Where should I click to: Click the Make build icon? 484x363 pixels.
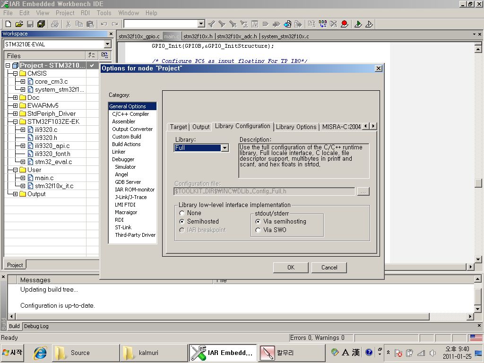323,24
